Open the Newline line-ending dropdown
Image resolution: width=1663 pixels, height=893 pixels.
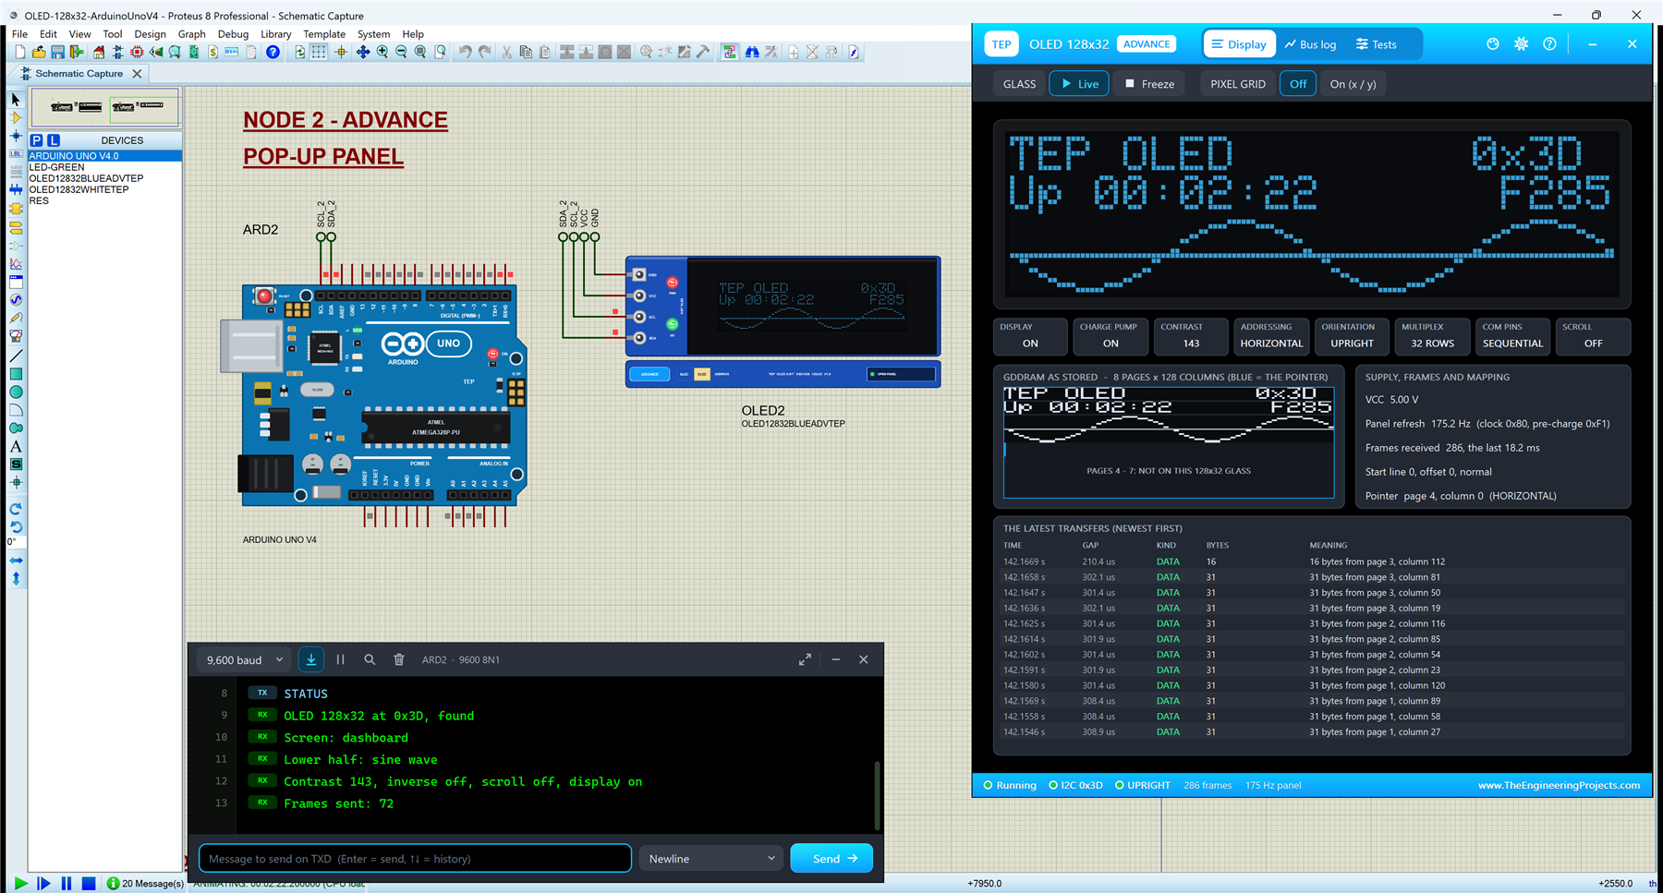pos(711,858)
